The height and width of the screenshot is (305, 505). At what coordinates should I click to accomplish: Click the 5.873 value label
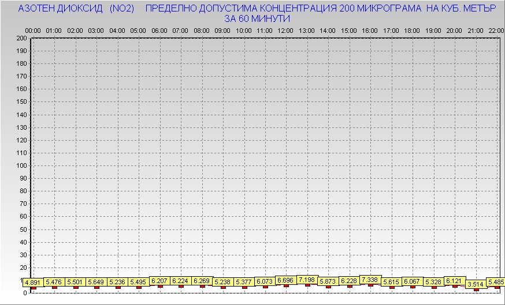(328, 281)
